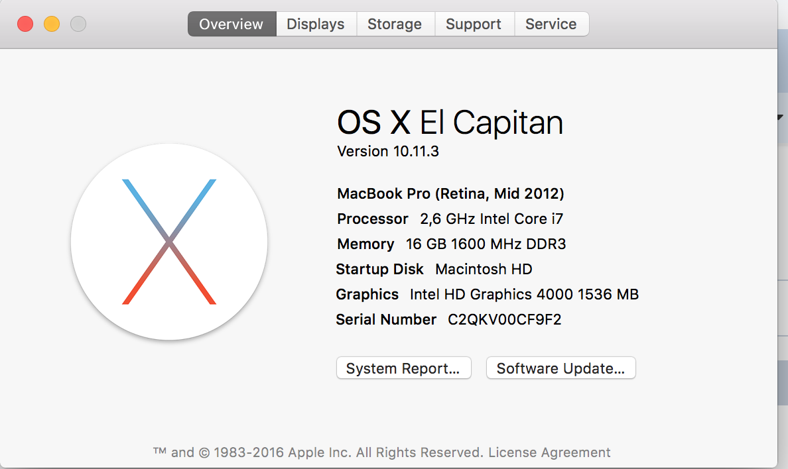The image size is (788, 469).
Task: Click the Processor label
Action: tap(372, 219)
